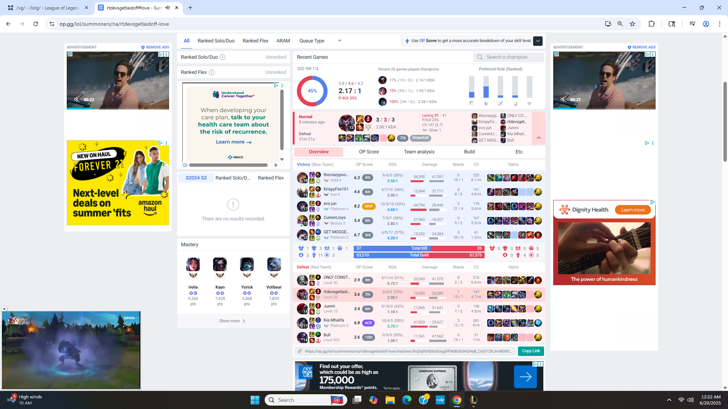Click the League of Legends taskbar icon
Viewport: 728px width, 409px height.
[x=474, y=400]
